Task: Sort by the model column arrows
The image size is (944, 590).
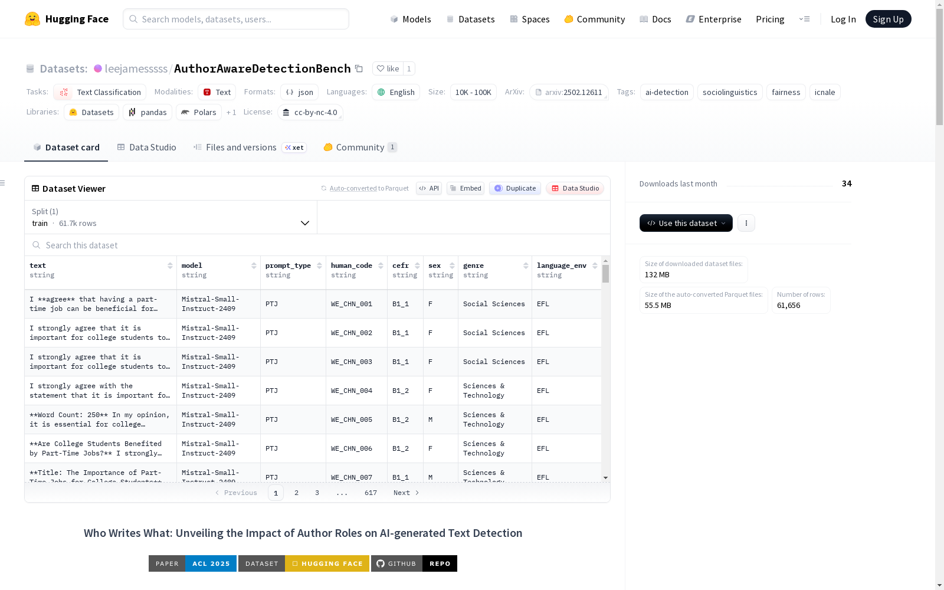Action: tap(254, 265)
